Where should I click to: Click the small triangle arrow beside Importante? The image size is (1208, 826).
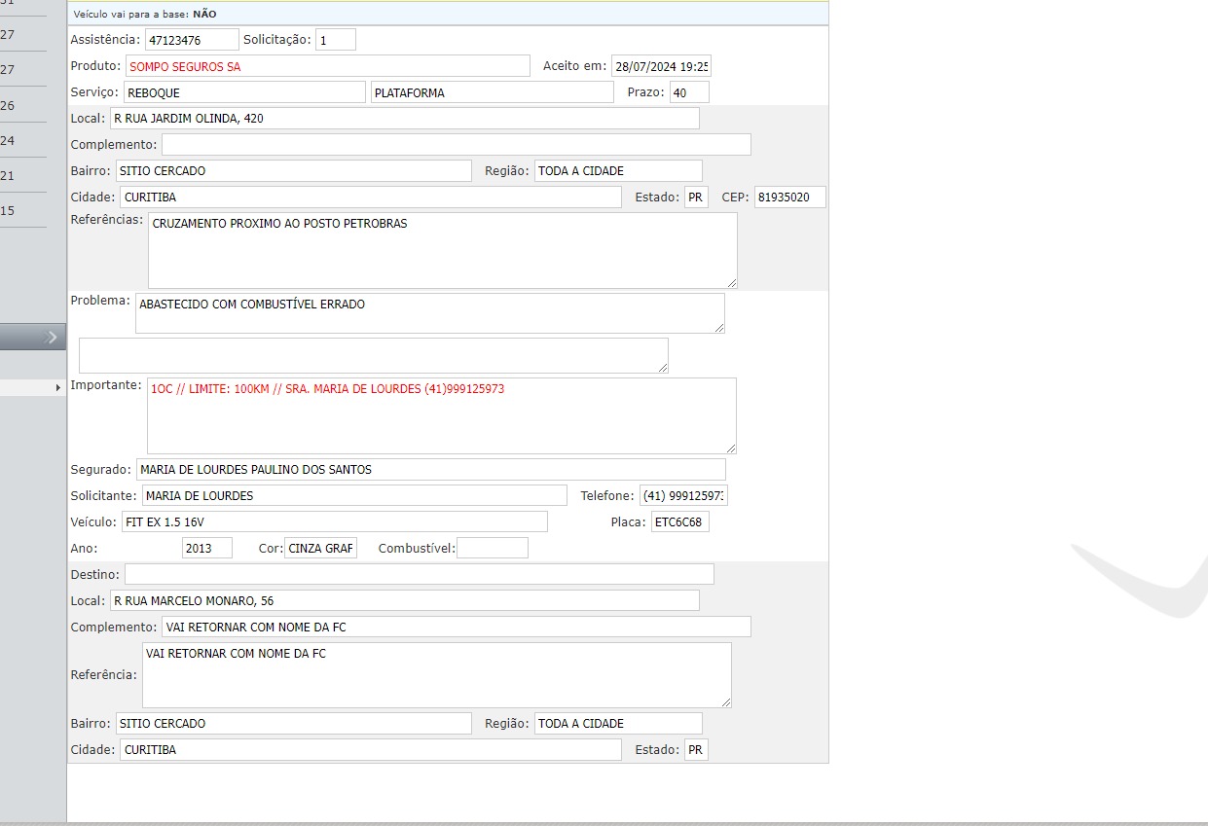(58, 387)
